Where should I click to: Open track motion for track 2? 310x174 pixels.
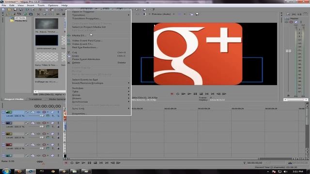[32, 123]
